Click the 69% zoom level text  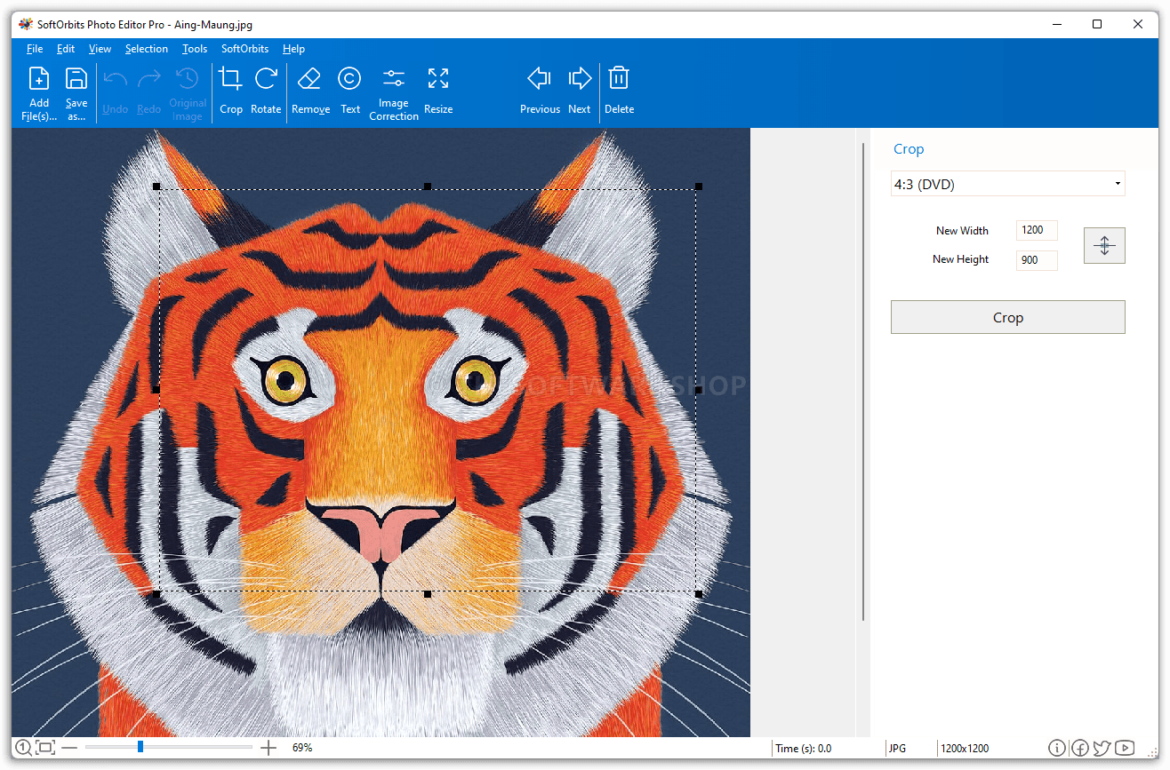click(x=302, y=748)
